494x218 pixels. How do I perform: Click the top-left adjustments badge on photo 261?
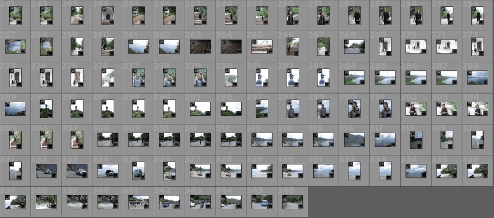[x=131, y=42]
